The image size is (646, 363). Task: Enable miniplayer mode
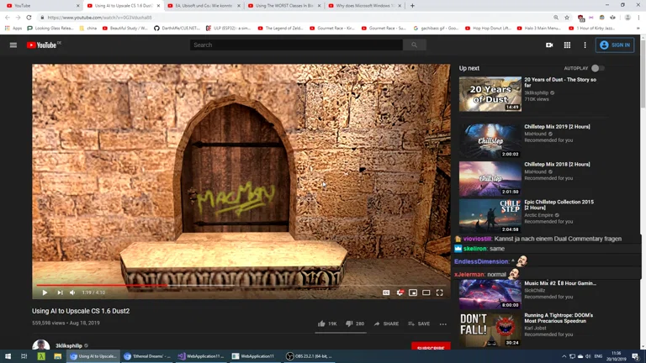[x=413, y=292]
